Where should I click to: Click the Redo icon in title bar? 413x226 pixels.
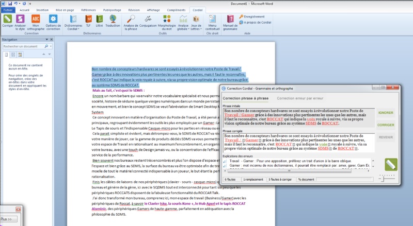(x=24, y=4)
